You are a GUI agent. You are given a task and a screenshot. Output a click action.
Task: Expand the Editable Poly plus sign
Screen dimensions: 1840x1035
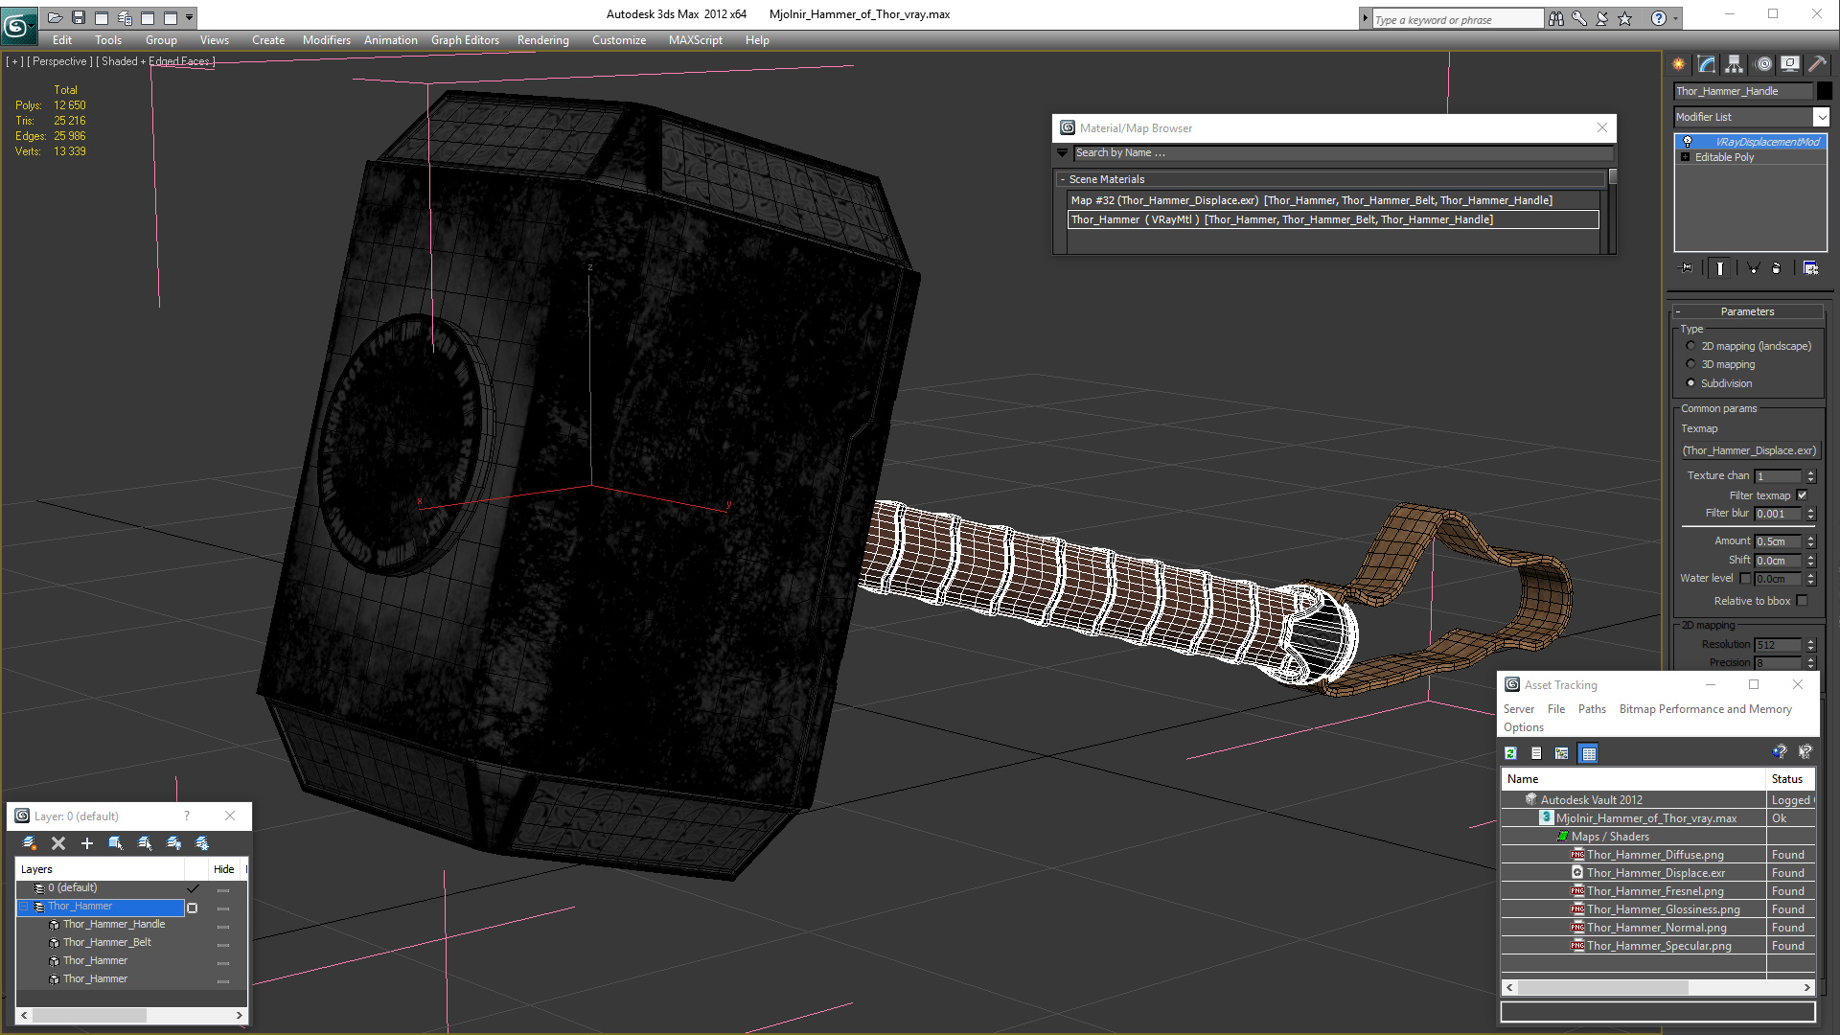point(1685,157)
